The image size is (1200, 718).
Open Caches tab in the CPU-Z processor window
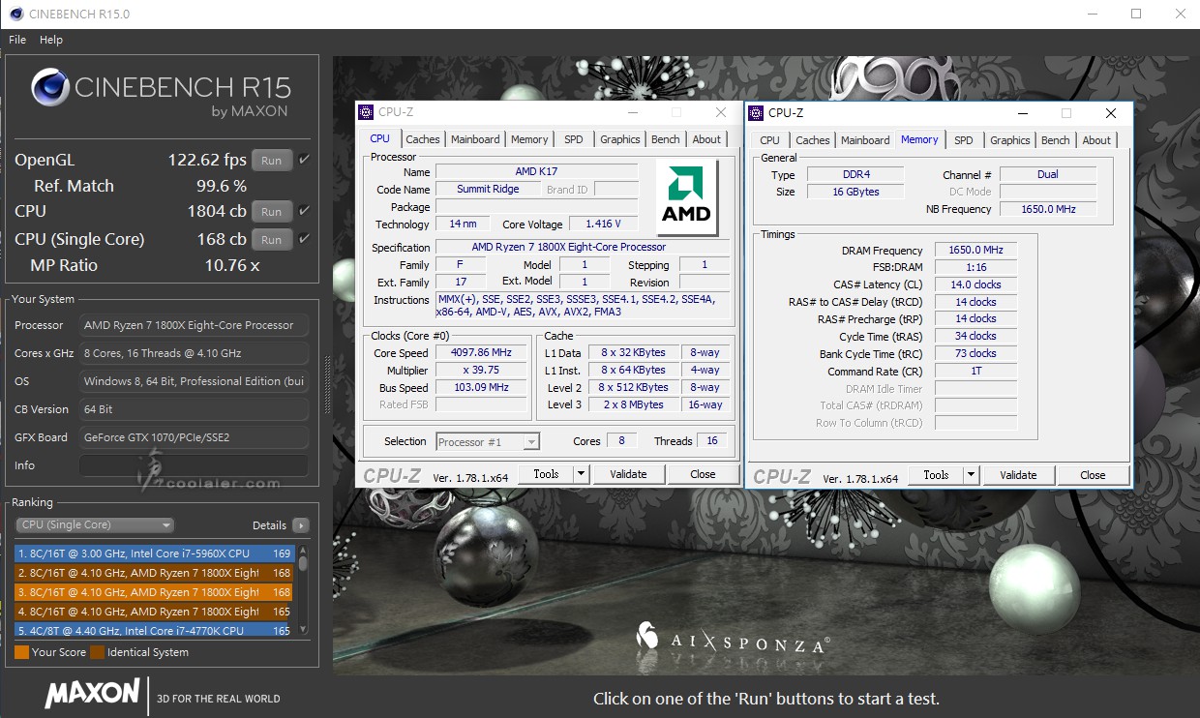coord(423,139)
